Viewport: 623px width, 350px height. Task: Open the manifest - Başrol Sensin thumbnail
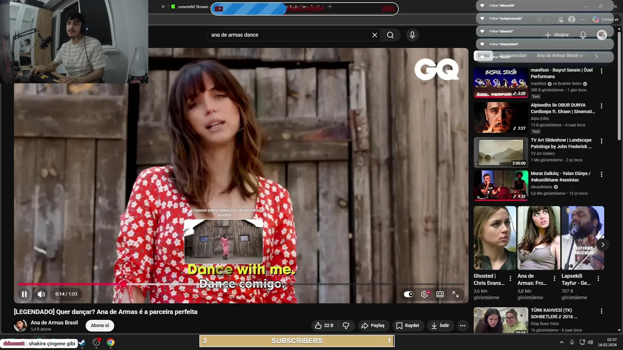(501, 82)
